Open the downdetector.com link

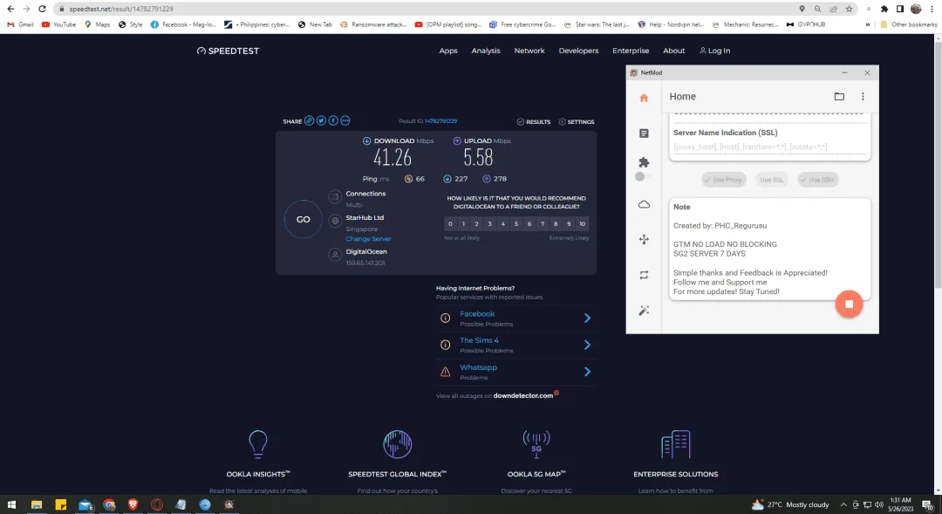point(522,395)
